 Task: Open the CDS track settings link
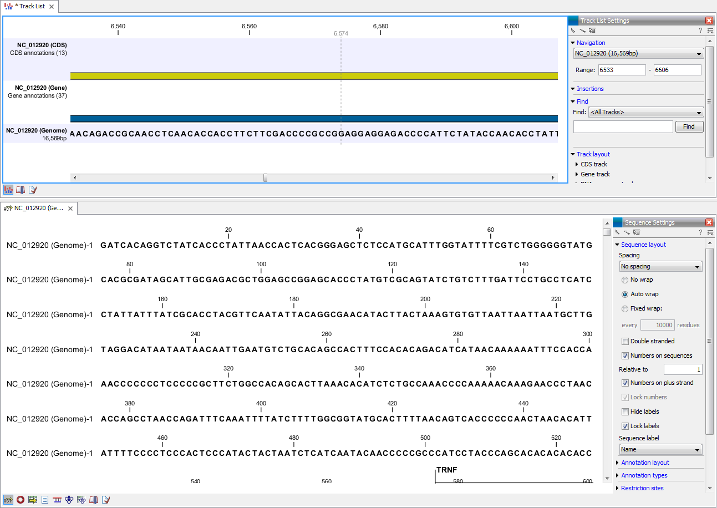pos(593,164)
